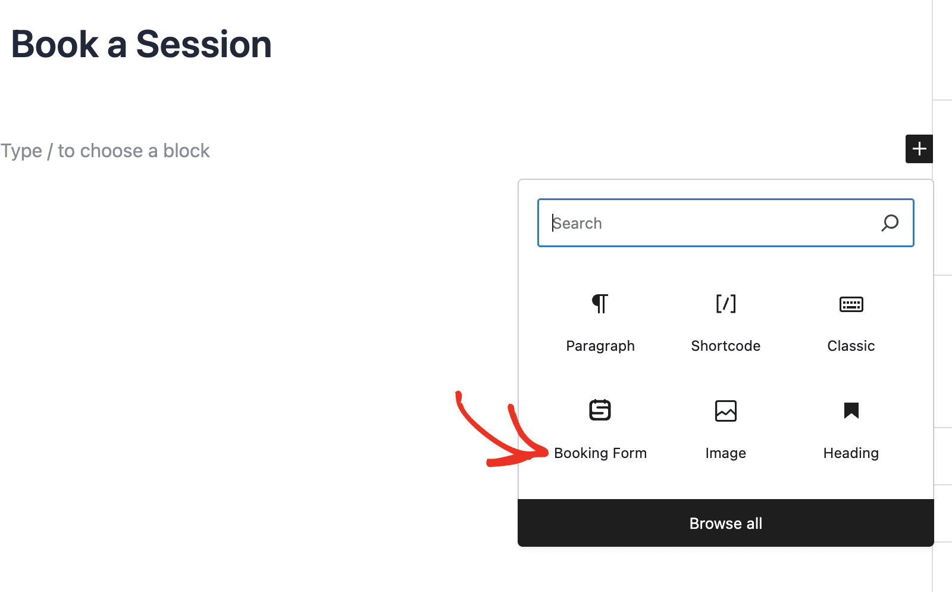Image resolution: width=952 pixels, height=592 pixels.
Task: Insert an Image block
Action: click(x=725, y=429)
